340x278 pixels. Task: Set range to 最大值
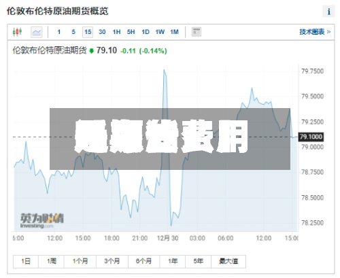point(228,262)
